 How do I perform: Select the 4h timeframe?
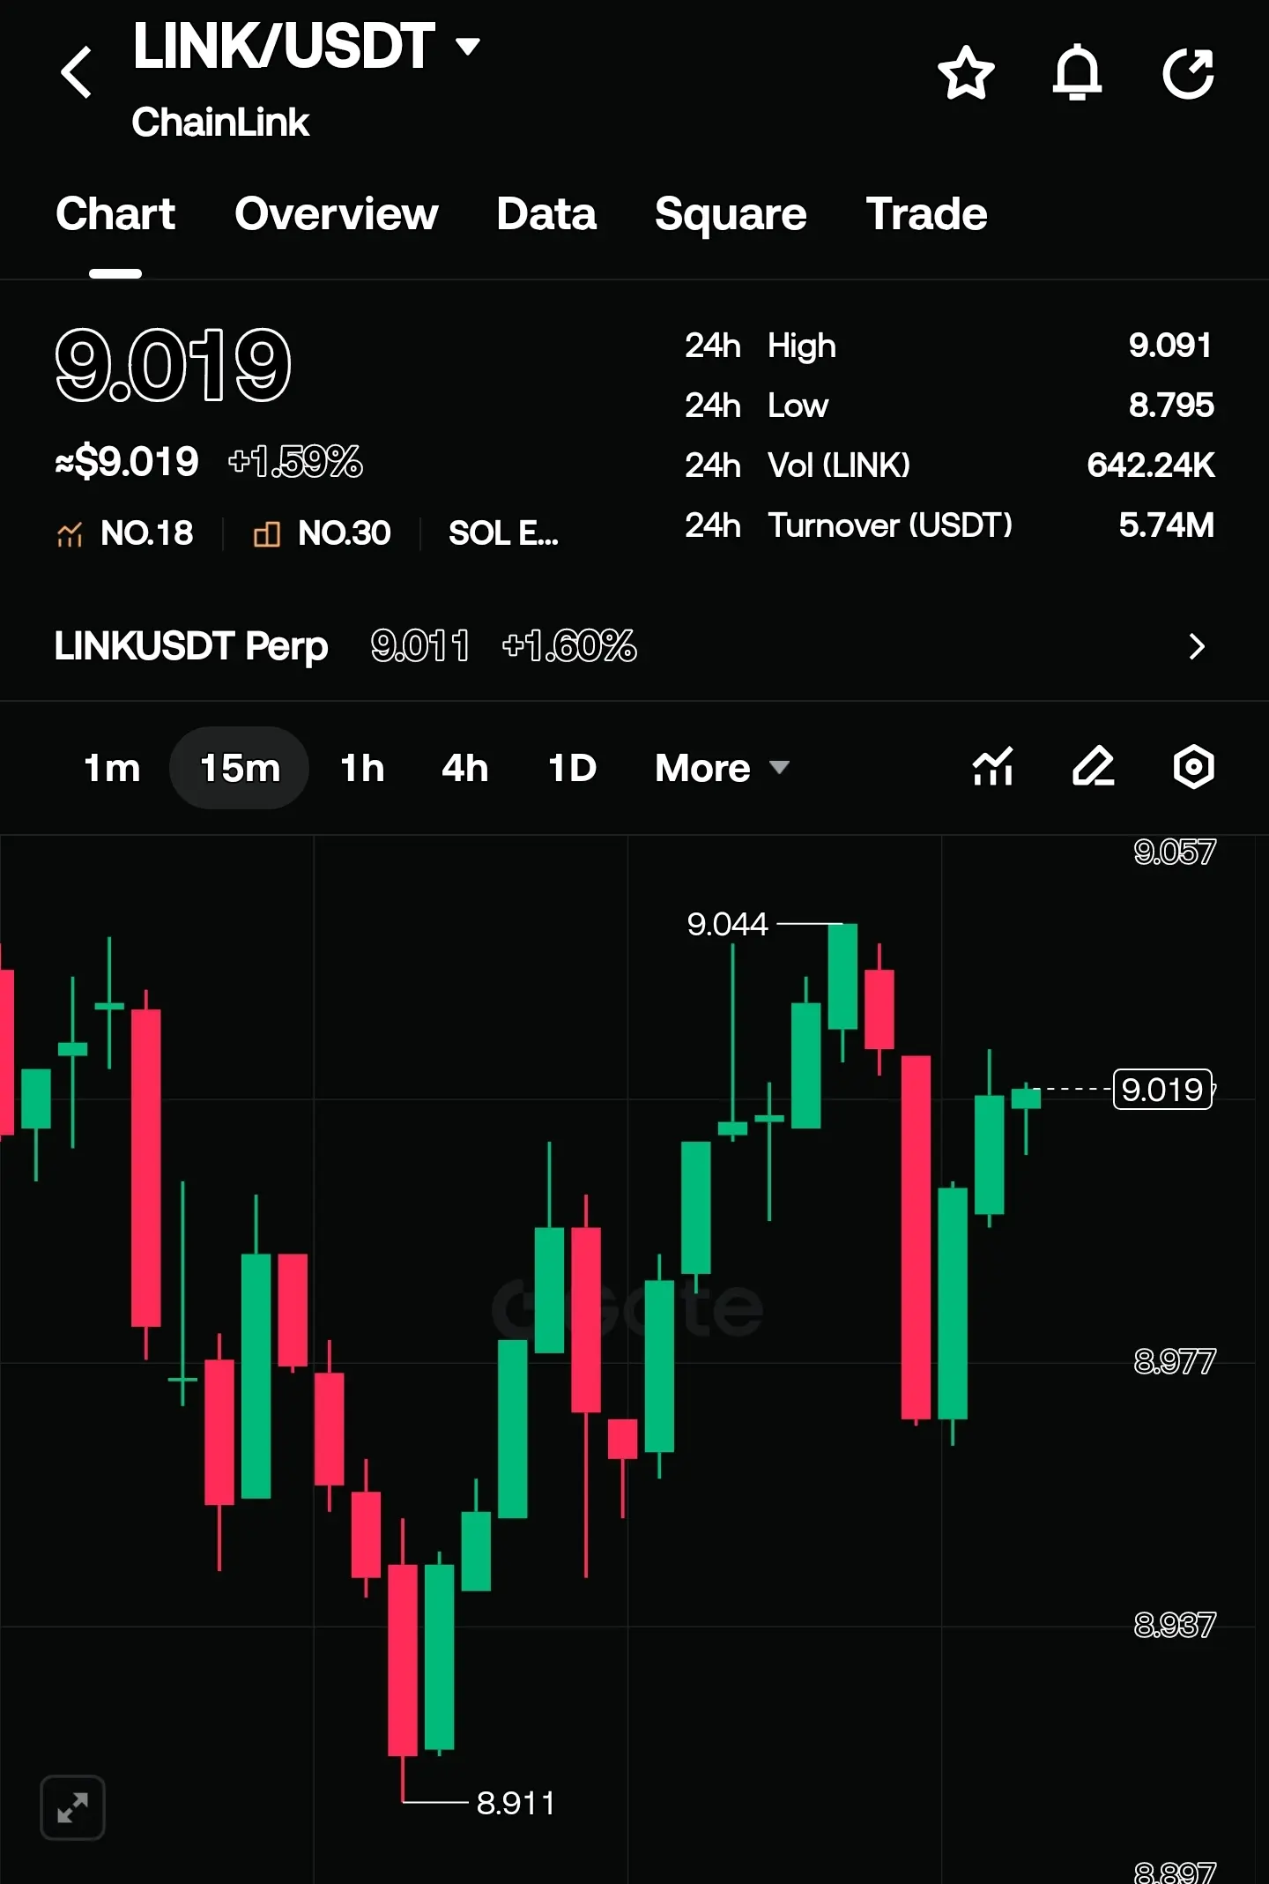coord(464,768)
